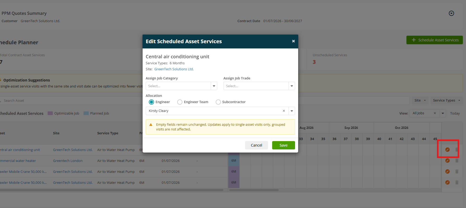This screenshot has height=208, width=466.
Task: Click edit icon for Central air conditioning unit row
Action: point(447,150)
